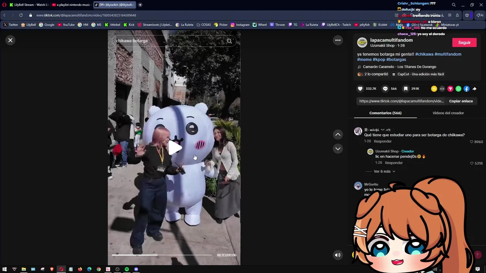Reply to the michi comment with Responder
Image resolution: width=486 pixels, height=273 pixels.
click(x=382, y=141)
